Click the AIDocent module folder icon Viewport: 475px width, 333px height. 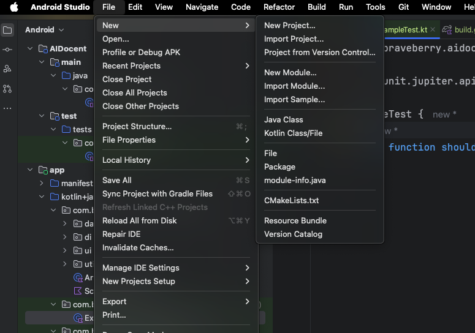tap(43, 49)
